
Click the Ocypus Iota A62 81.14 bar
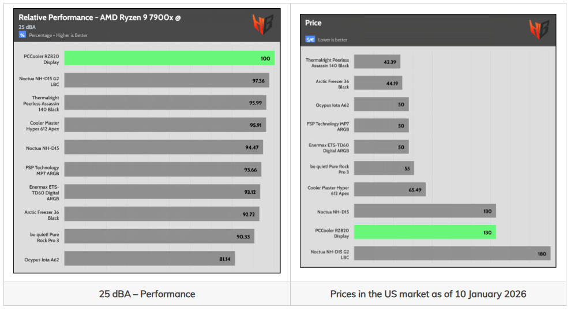149,258
